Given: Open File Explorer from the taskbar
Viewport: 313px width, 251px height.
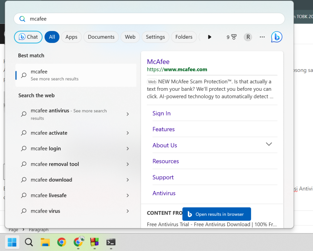Looking at the screenshot, I should point(45,242).
